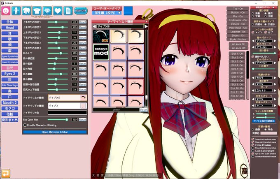Select the red-highlighted eyeliner thumbnail
The height and width of the screenshot is (179, 280).
(136, 87)
